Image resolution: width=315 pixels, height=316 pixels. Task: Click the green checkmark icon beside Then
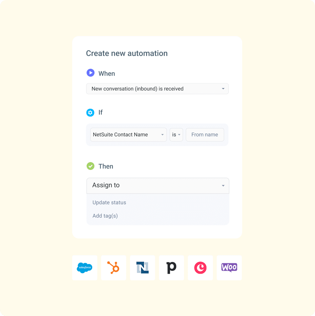click(x=90, y=166)
